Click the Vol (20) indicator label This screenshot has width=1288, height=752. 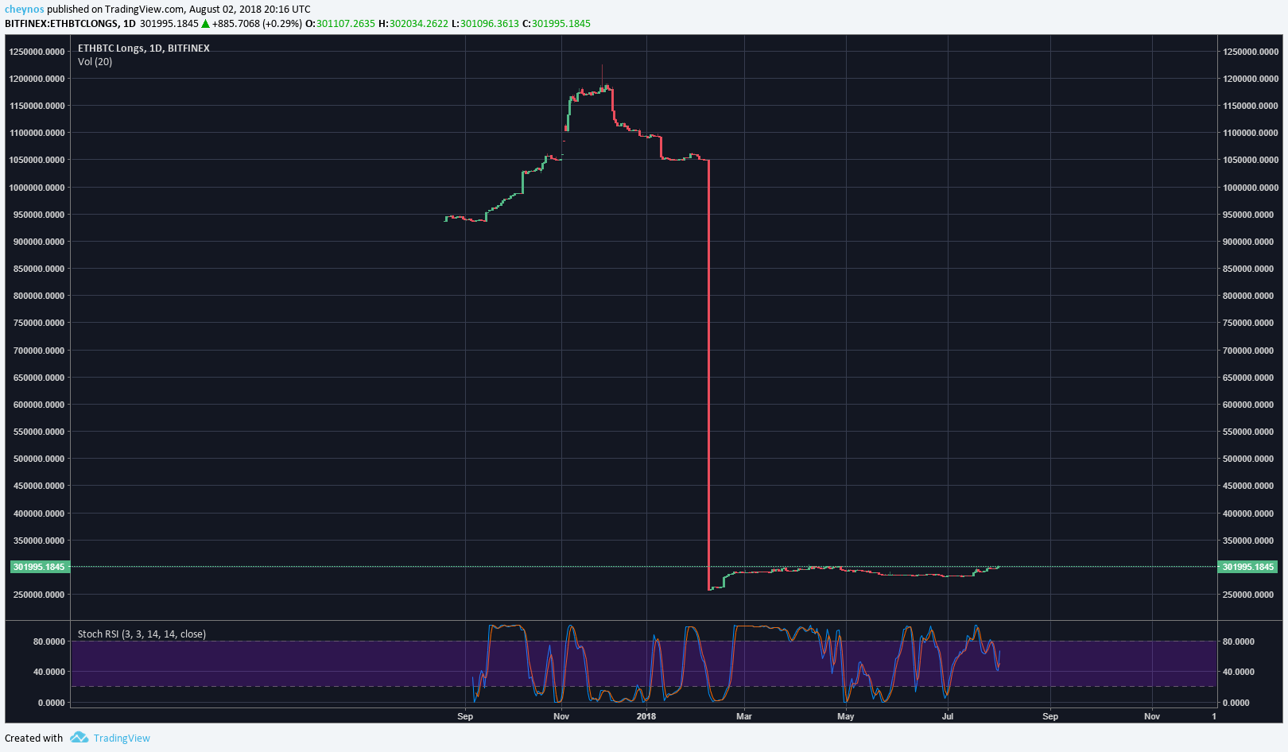click(95, 61)
